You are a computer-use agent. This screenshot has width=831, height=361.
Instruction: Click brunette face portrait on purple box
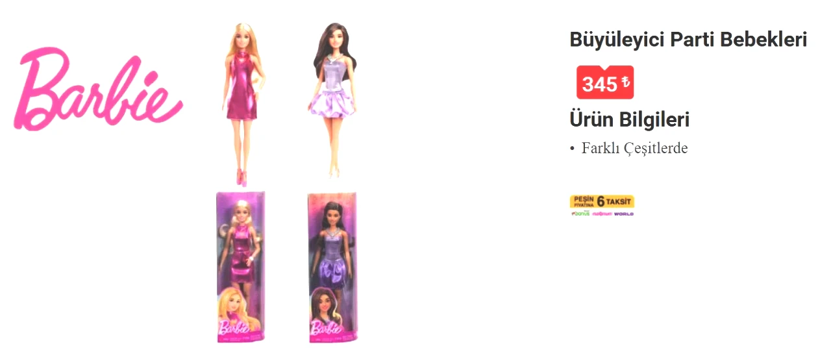(x=326, y=303)
